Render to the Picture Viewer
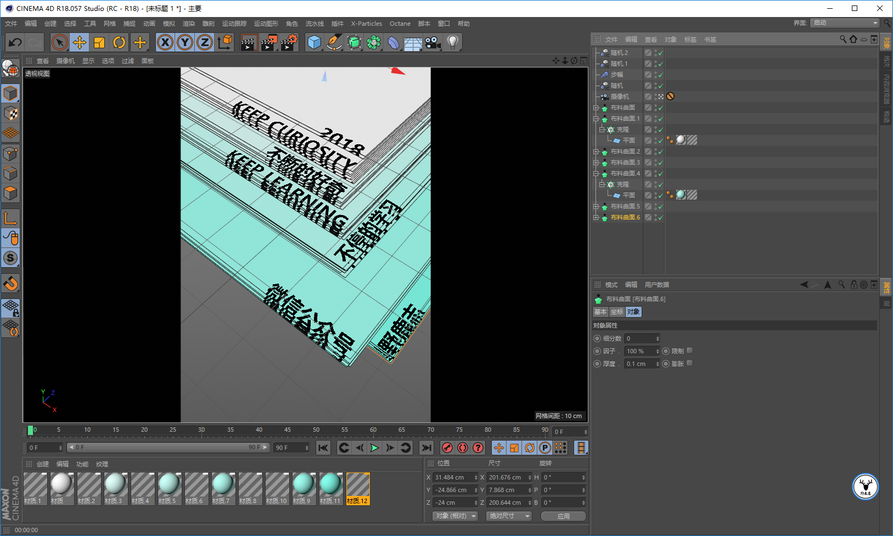The width and height of the screenshot is (893, 536). pyautogui.click(x=269, y=42)
